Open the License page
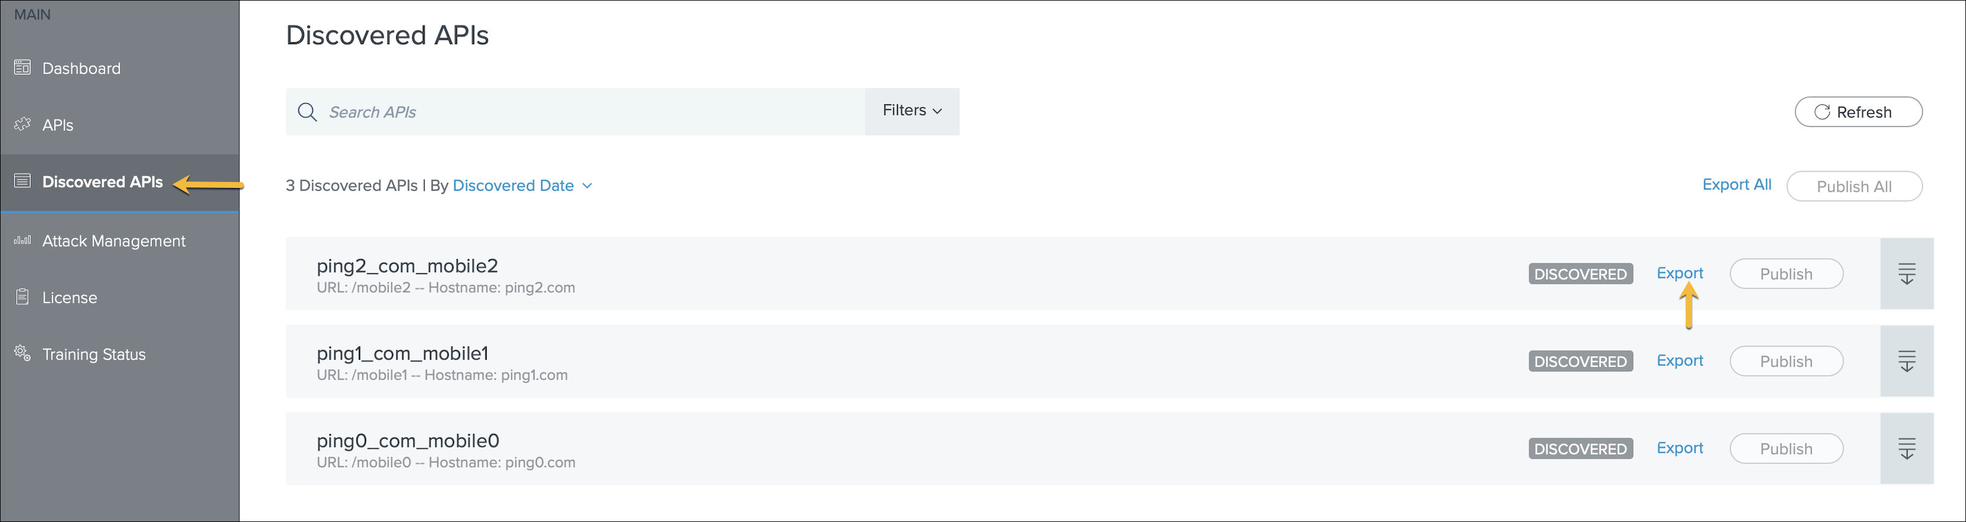The width and height of the screenshot is (1966, 522). click(x=69, y=298)
